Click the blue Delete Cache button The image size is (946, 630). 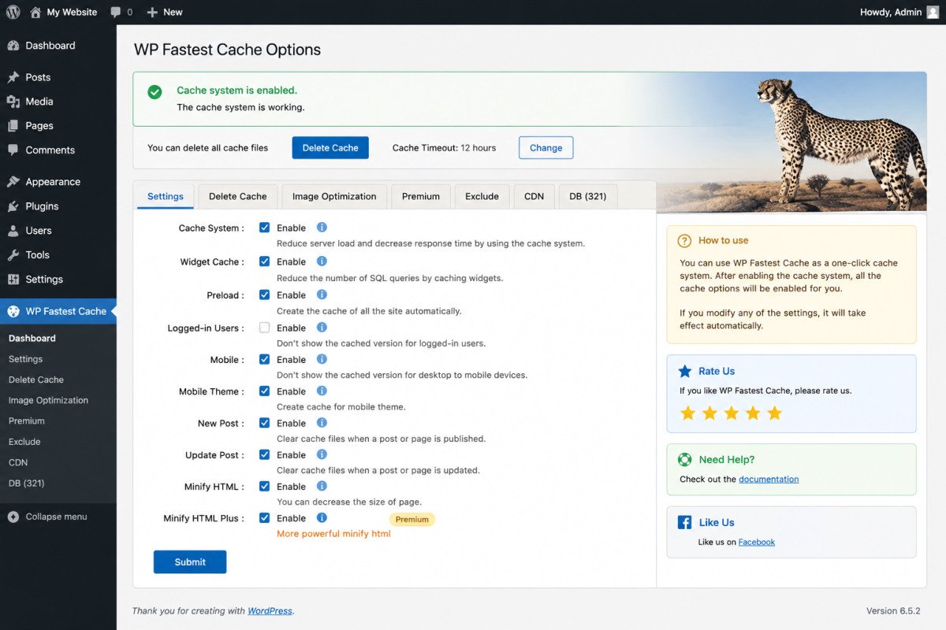pyautogui.click(x=330, y=147)
